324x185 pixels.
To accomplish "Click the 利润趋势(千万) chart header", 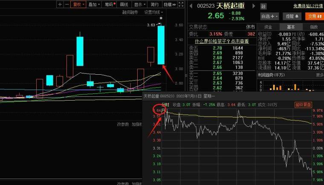I will 271,75.
